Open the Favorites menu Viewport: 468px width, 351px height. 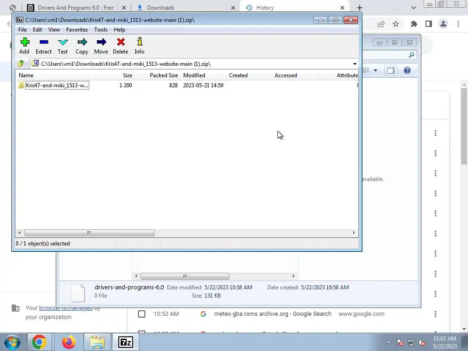point(77,30)
